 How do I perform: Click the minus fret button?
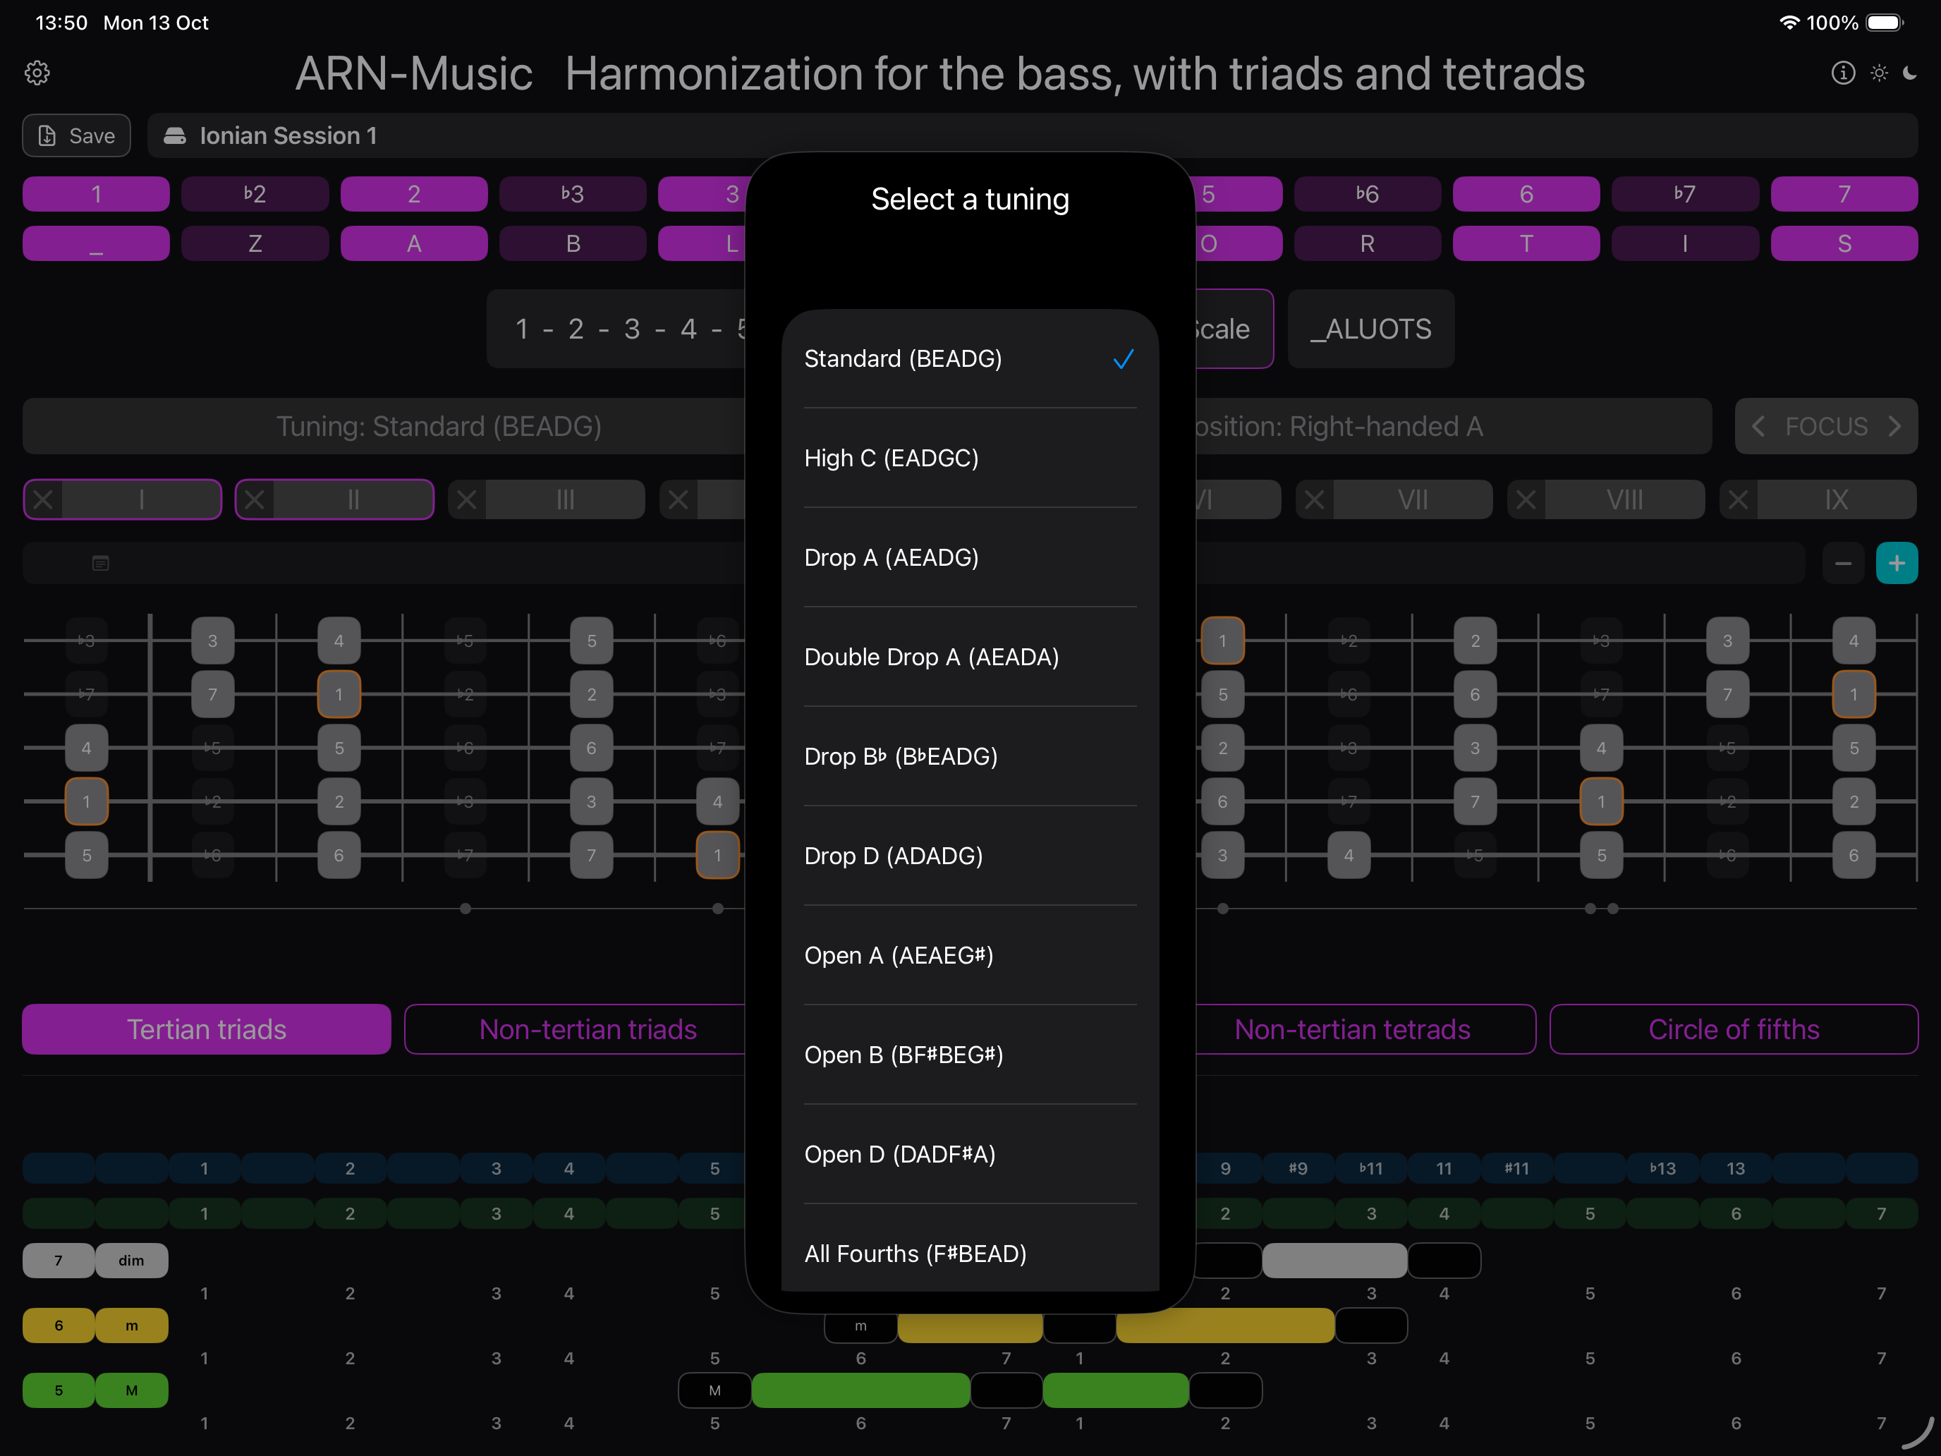click(1843, 562)
